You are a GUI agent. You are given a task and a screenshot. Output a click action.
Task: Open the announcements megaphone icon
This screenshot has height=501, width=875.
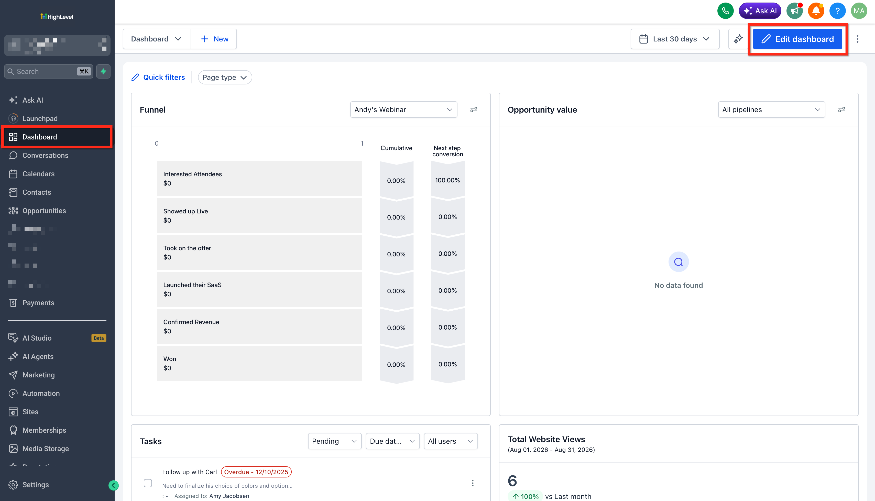coord(794,11)
